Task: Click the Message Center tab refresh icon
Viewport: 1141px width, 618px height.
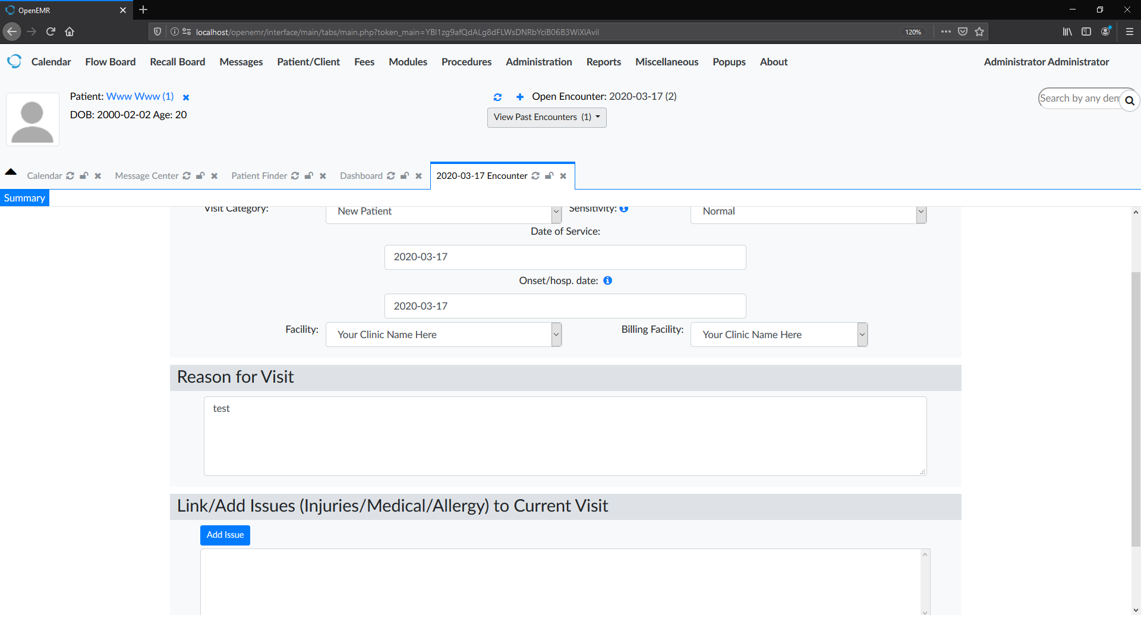Action: point(187,176)
